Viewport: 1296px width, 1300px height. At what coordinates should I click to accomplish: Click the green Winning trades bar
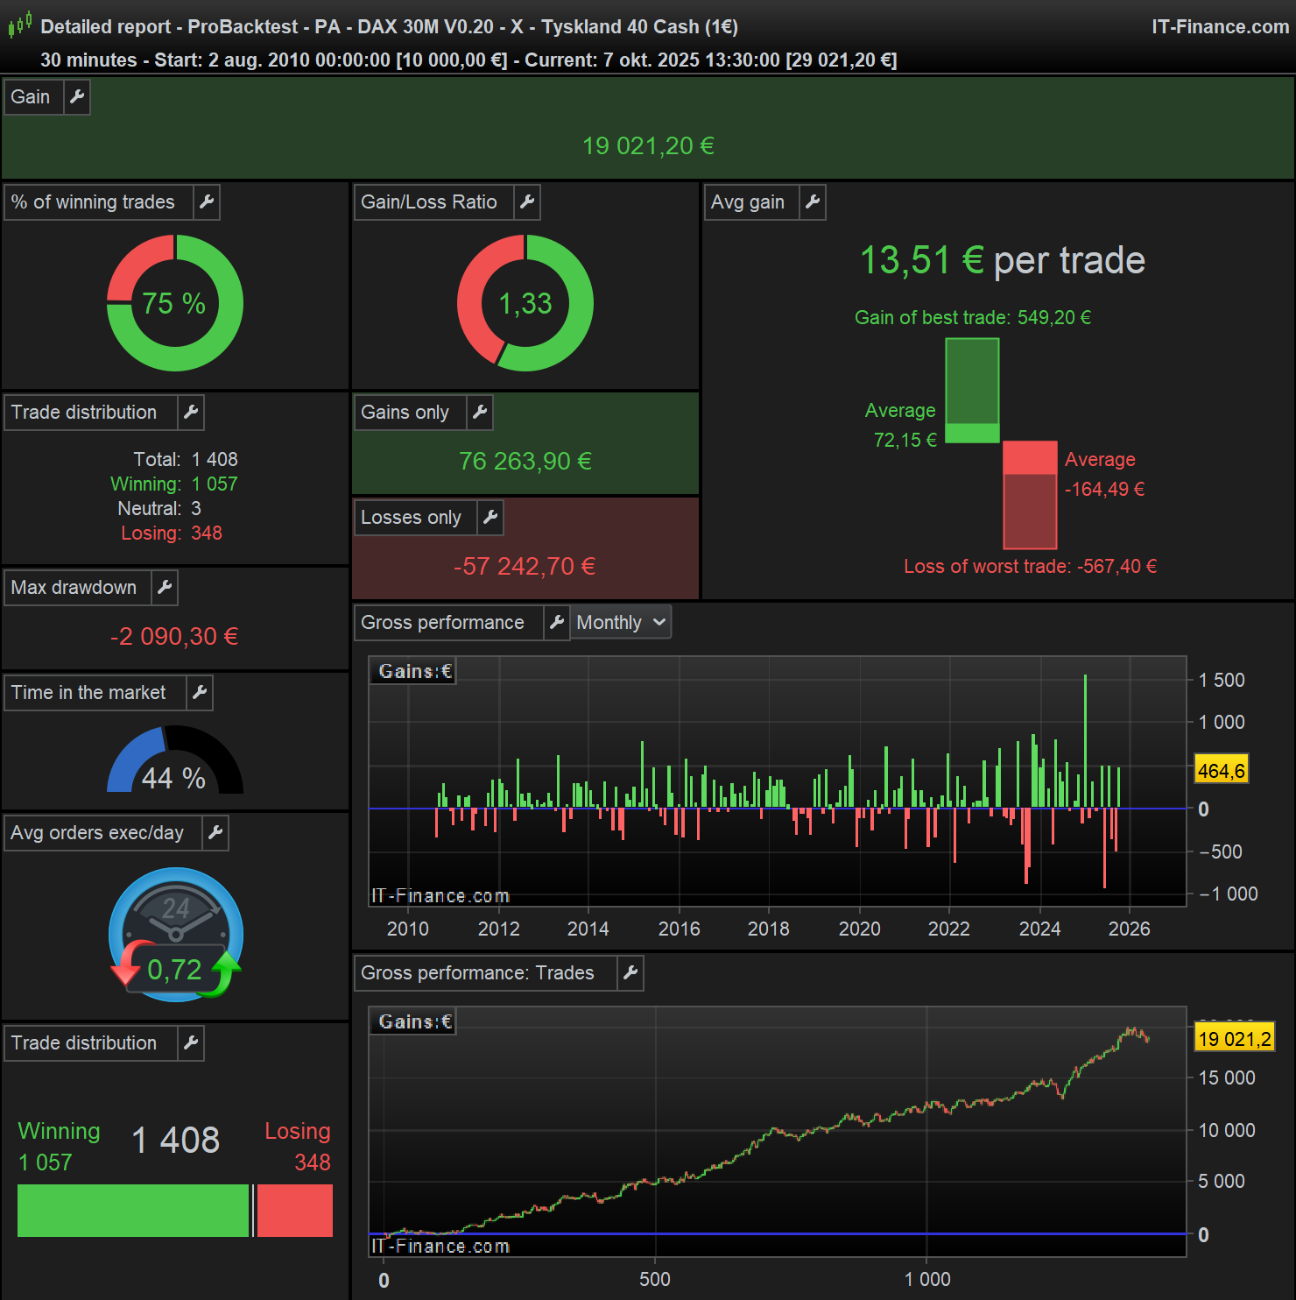pyautogui.click(x=133, y=1211)
